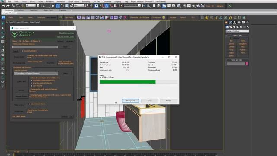277x156 pixels.
Task: Open the selection filter dropdown
Action: click(x=31, y=5)
